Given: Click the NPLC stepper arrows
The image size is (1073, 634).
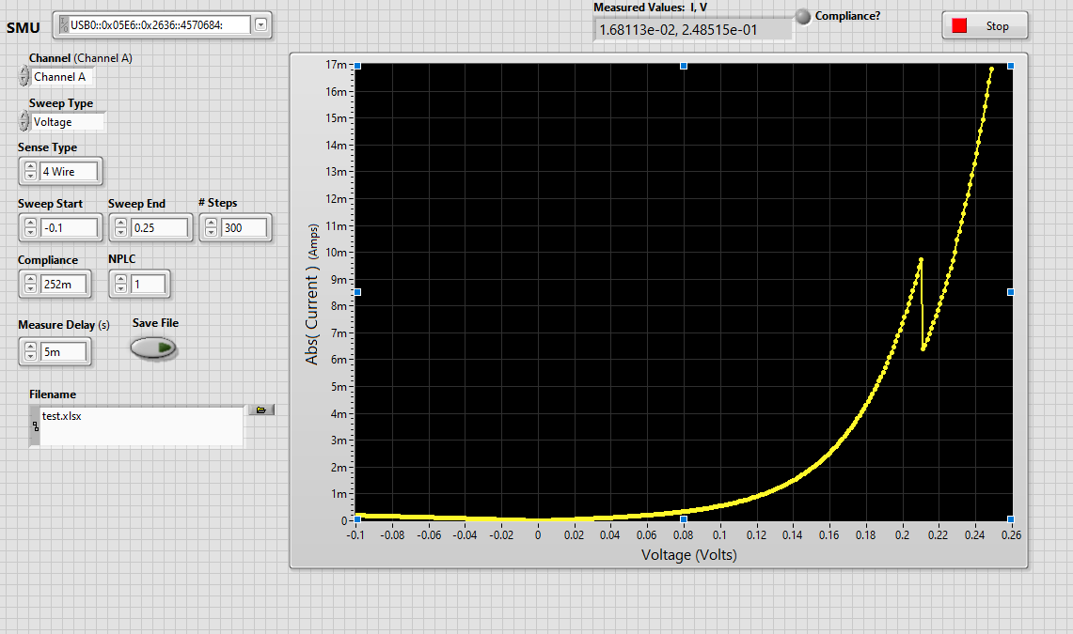Looking at the screenshot, I should [x=119, y=284].
